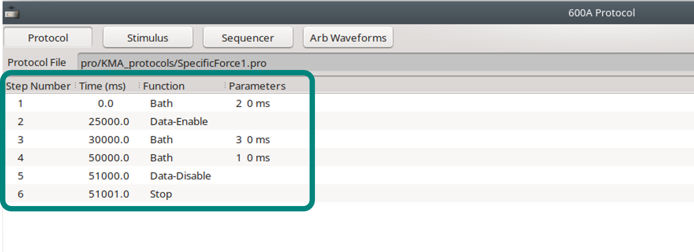694x252 pixels.
Task: Select step 1 Bath row
Action: coord(161,103)
